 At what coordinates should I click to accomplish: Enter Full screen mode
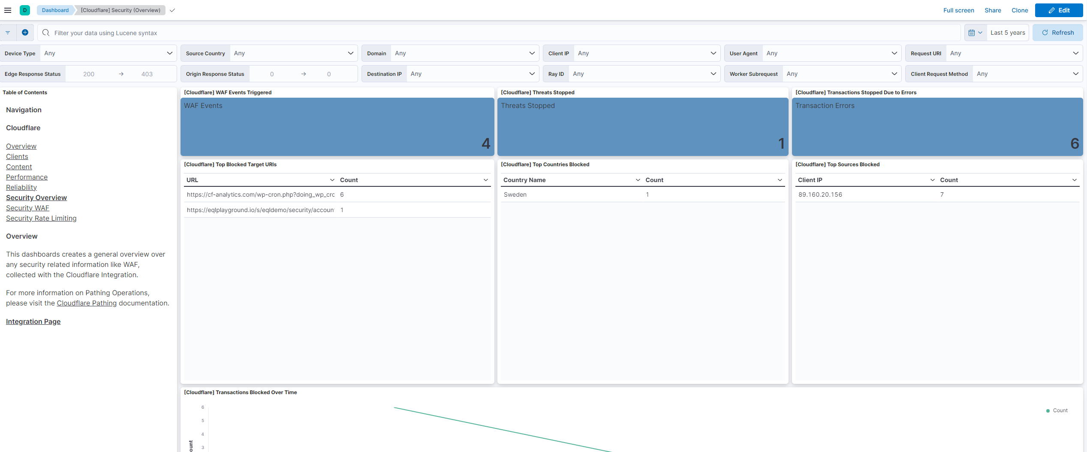click(958, 10)
